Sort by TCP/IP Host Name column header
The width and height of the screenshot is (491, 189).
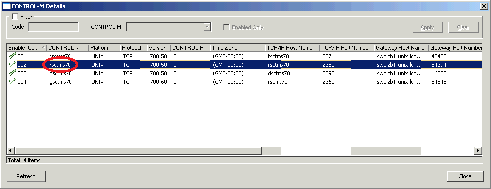point(292,47)
